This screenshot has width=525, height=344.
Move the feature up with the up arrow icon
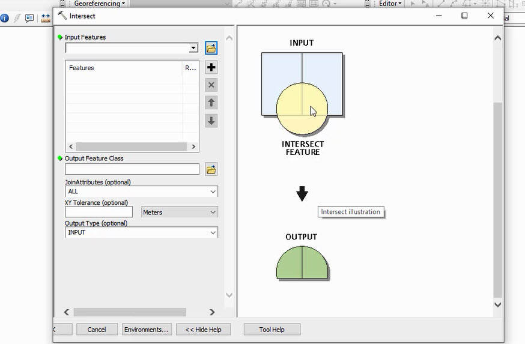click(x=211, y=103)
